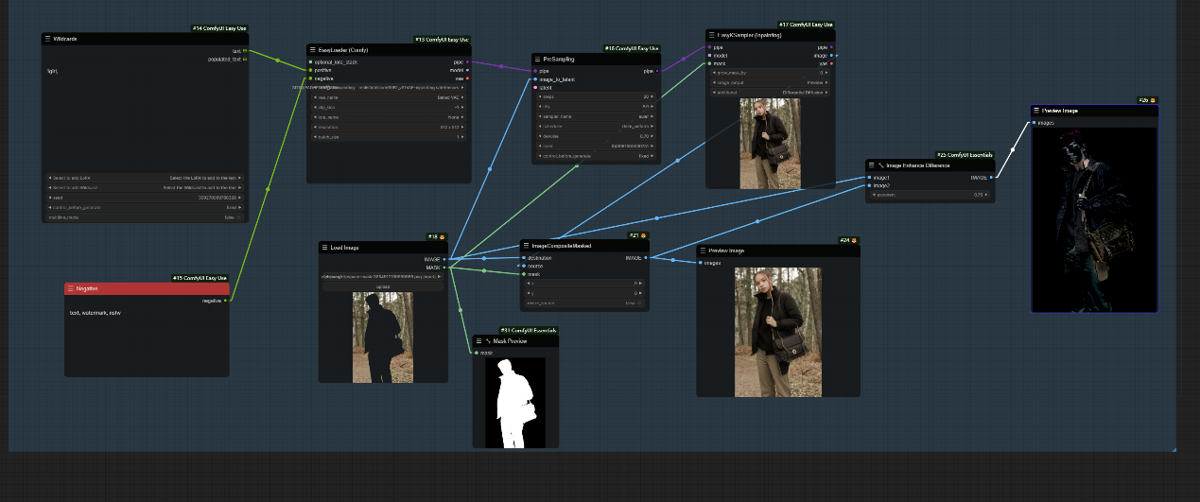Toggle multiline_mode in the Wildcards node
The height and width of the screenshot is (502, 1200).
click(236, 216)
